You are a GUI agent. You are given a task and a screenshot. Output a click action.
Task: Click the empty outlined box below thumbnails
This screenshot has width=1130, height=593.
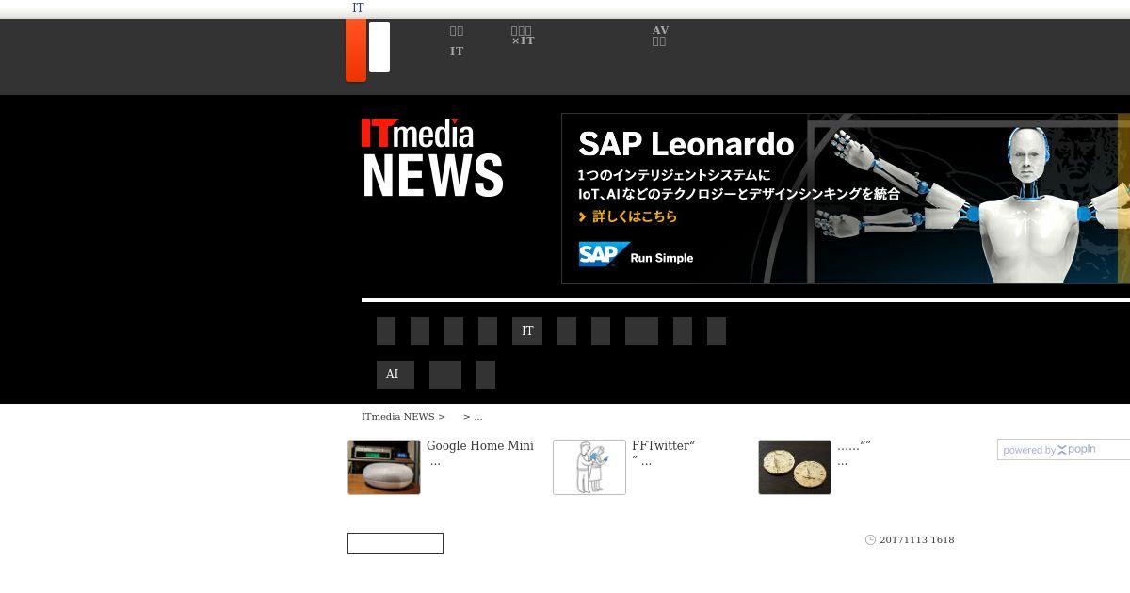point(395,544)
